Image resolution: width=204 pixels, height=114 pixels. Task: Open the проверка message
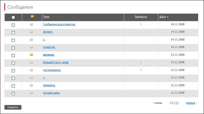tap(49, 85)
